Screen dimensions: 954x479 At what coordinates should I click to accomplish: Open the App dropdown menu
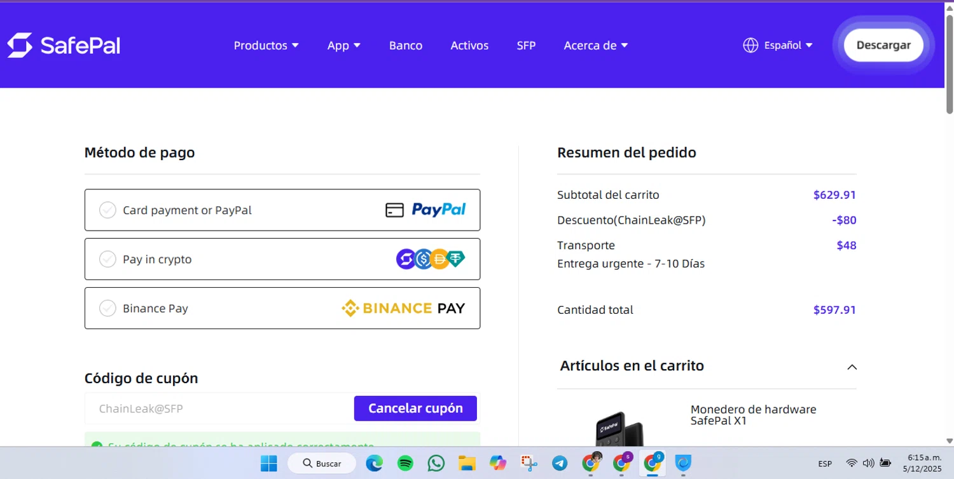[344, 45]
